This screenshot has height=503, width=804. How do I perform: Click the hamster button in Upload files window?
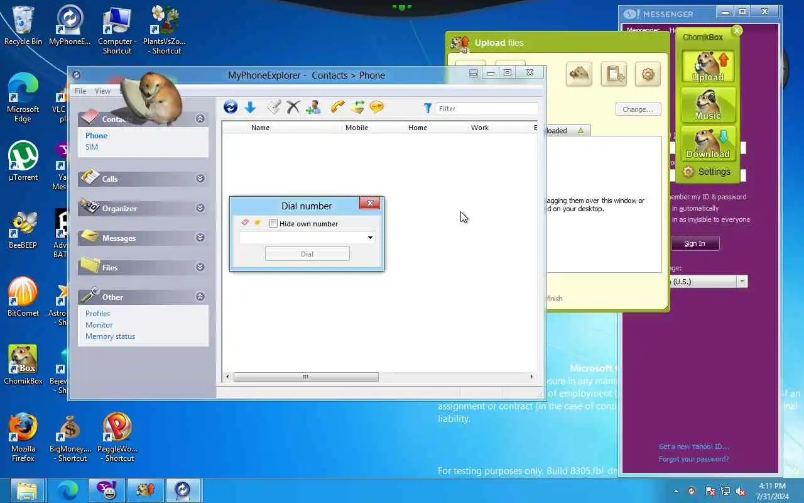[x=579, y=74]
